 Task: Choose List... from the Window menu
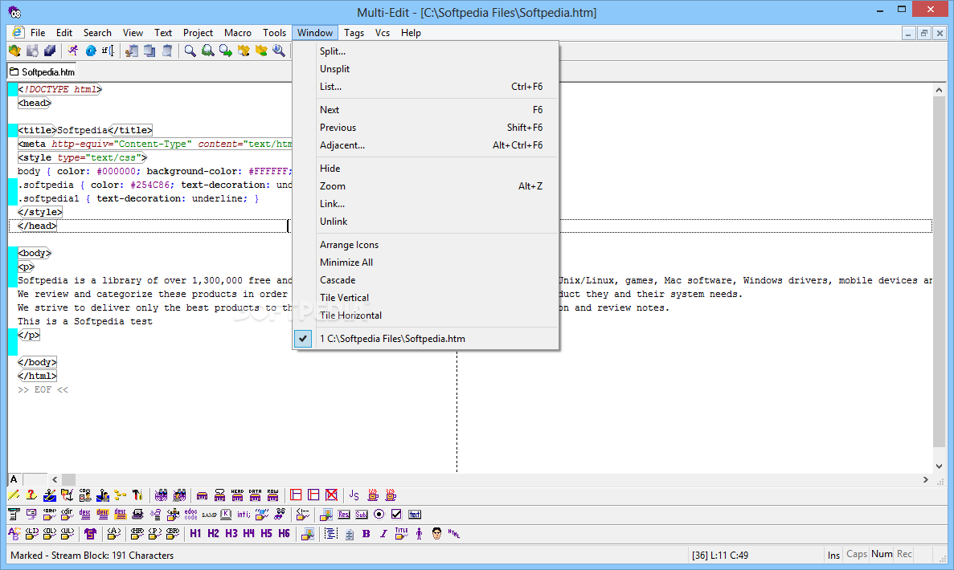(x=426, y=86)
